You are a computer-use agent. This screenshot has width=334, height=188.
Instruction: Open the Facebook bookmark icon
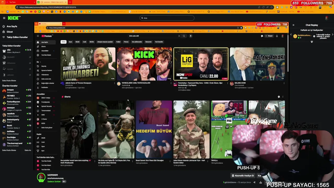[x=56, y=11]
